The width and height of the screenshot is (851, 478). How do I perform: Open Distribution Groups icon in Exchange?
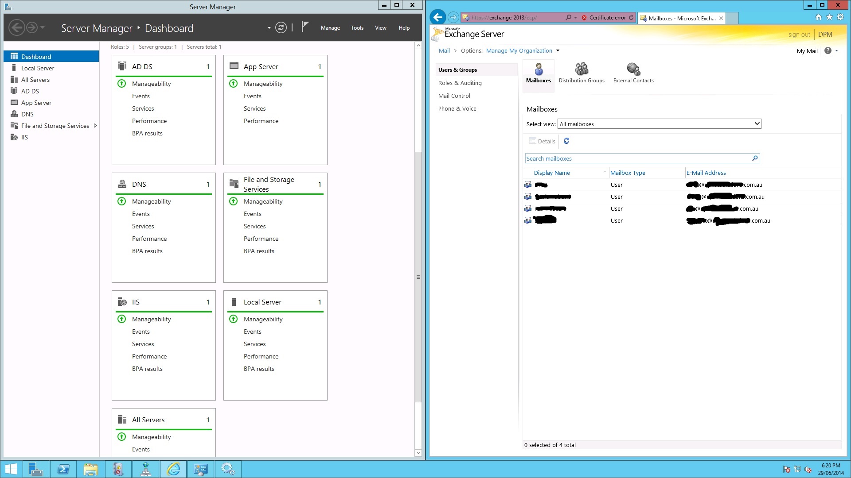click(x=582, y=73)
